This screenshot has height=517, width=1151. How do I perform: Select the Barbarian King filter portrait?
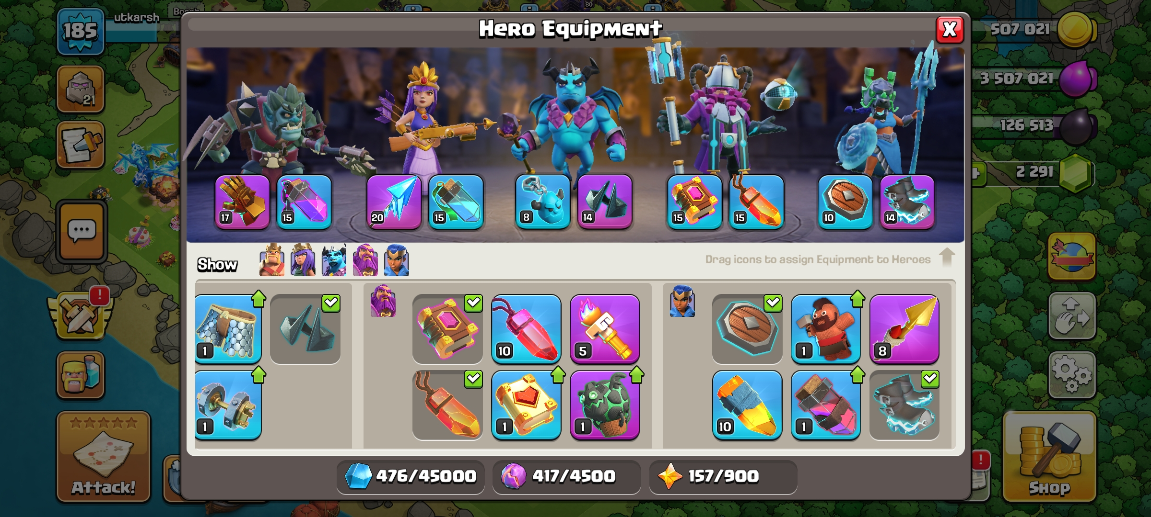[x=272, y=261]
